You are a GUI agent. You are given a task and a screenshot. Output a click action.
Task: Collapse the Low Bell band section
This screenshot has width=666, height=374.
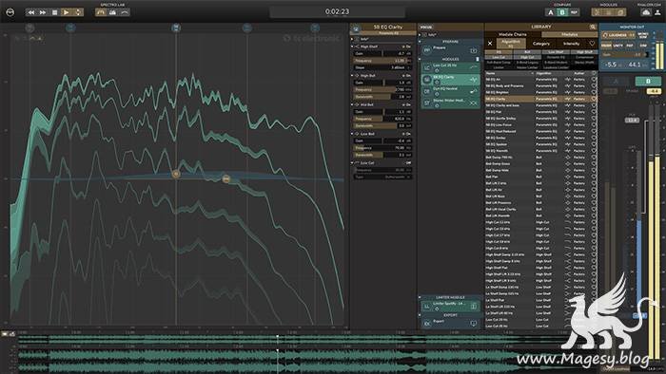click(x=352, y=134)
